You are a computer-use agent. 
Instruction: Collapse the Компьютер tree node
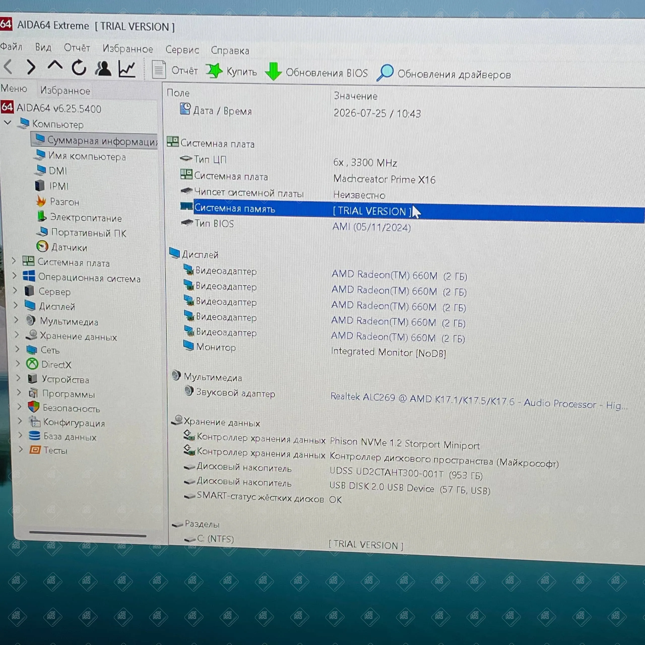(8, 122)
